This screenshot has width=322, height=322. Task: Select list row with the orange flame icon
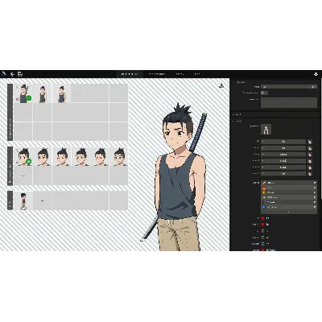[289, 188]
